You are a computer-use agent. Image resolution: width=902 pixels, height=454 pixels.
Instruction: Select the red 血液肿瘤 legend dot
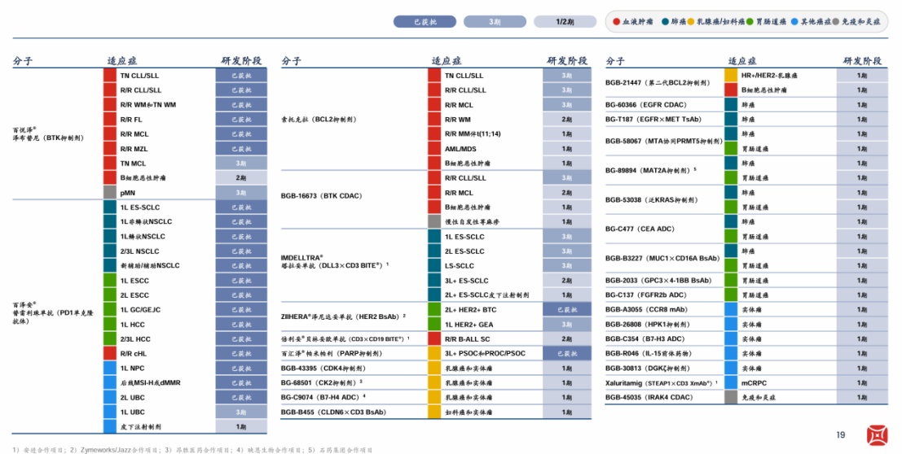pyautogui.click(x=617, y=22)
